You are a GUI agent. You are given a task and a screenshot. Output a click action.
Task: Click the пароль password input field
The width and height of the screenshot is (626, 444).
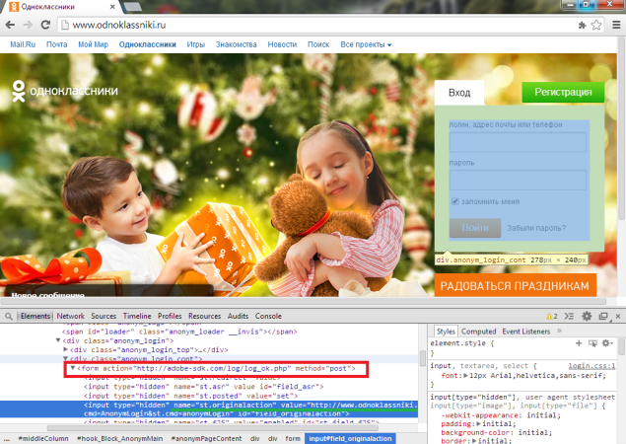pyautogui.click(x=518, y=180)
